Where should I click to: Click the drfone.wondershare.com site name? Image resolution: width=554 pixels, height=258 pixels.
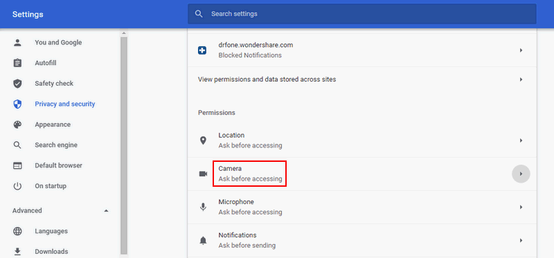click(256, 45)
